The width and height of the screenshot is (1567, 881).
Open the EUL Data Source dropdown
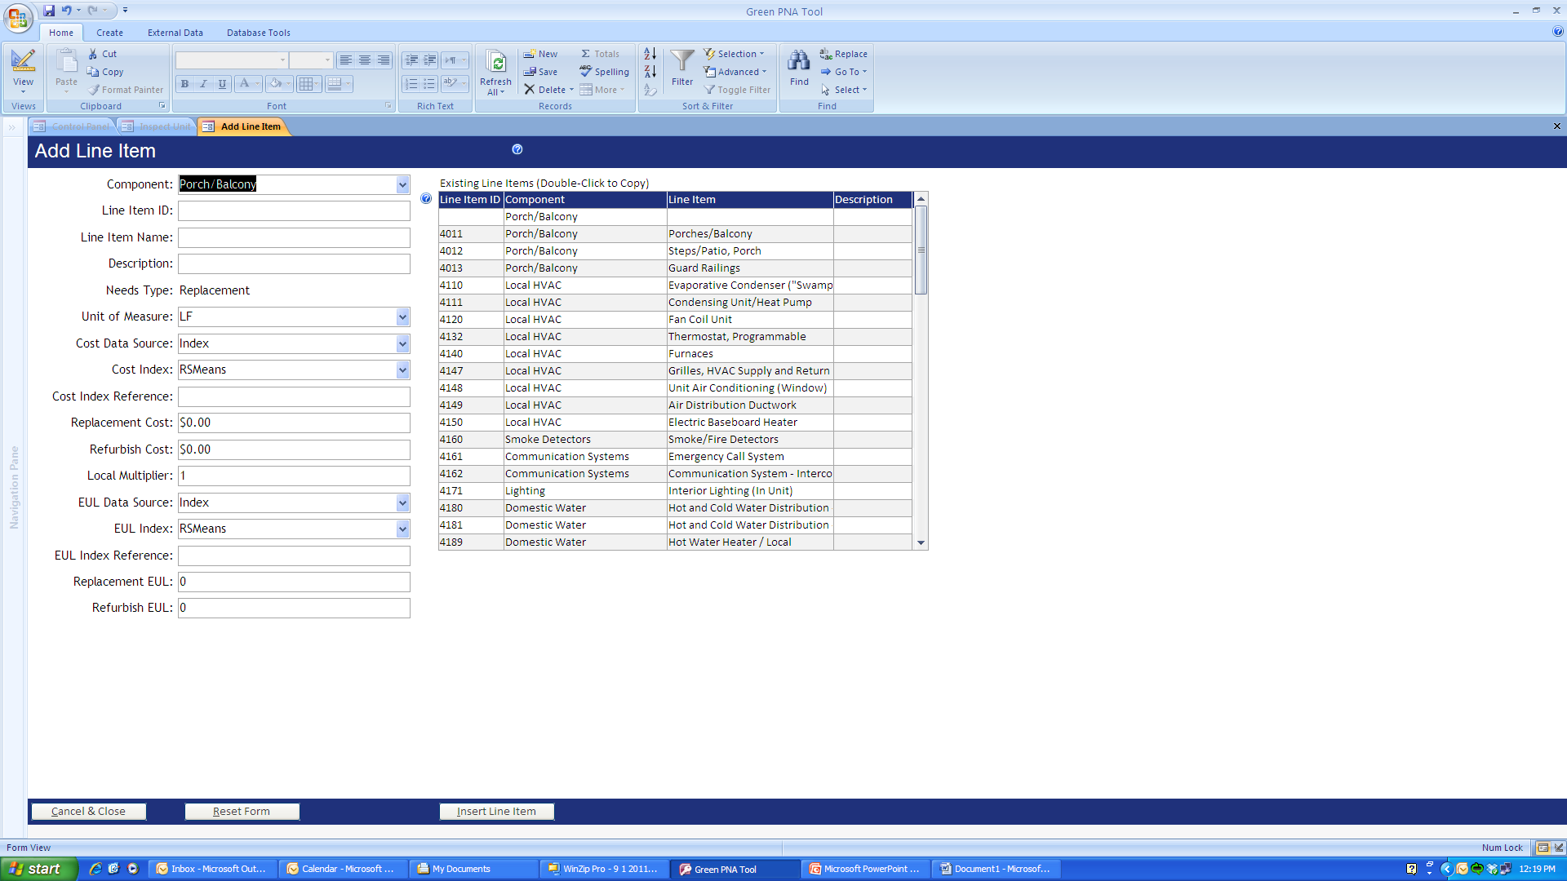coord(402,503)
